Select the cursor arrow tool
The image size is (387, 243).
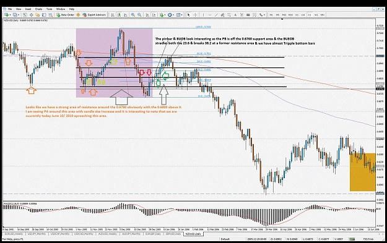click(x=188, y=15)
